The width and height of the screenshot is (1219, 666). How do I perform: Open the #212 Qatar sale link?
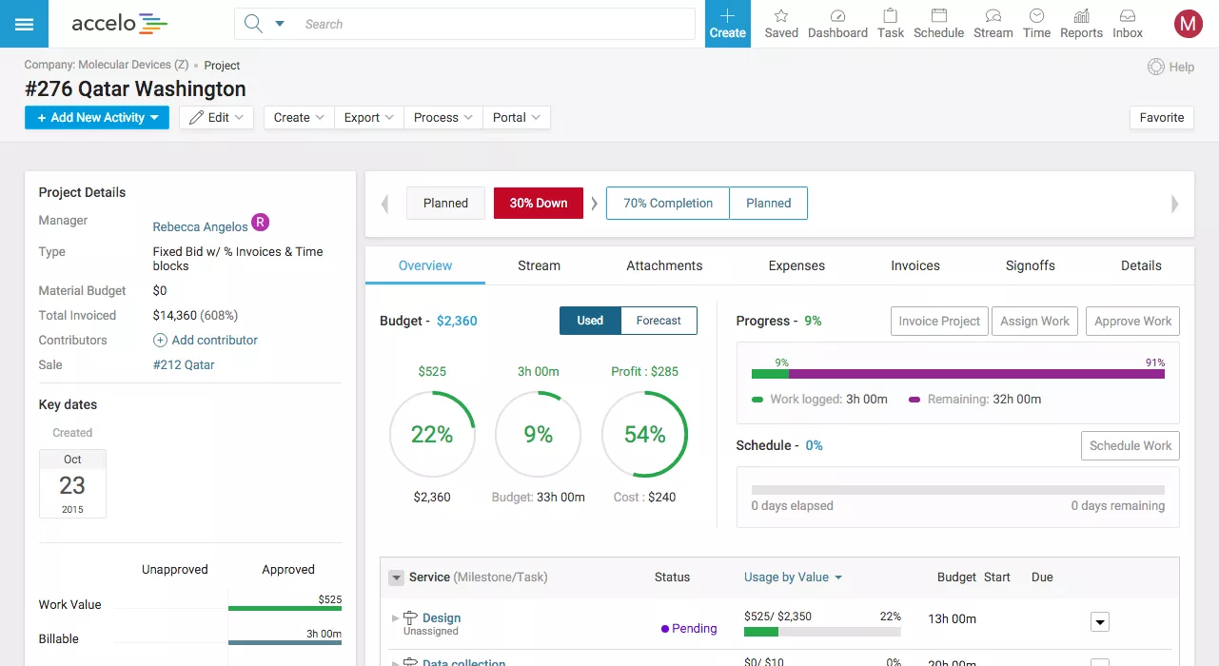click(182, 364)
